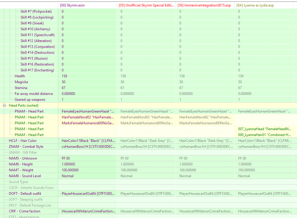This screenshot has height=218, width=297.
Task: Click Skyrim.esm HairFemaleNord02 cell
Action: coord(88,117)
